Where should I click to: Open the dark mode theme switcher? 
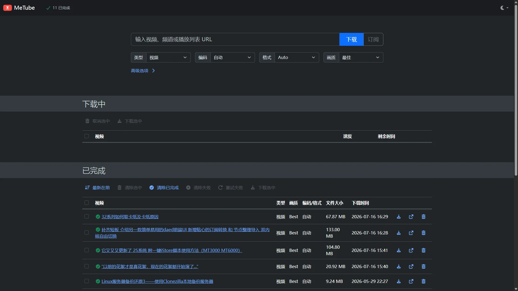click(x=504, y=8)
